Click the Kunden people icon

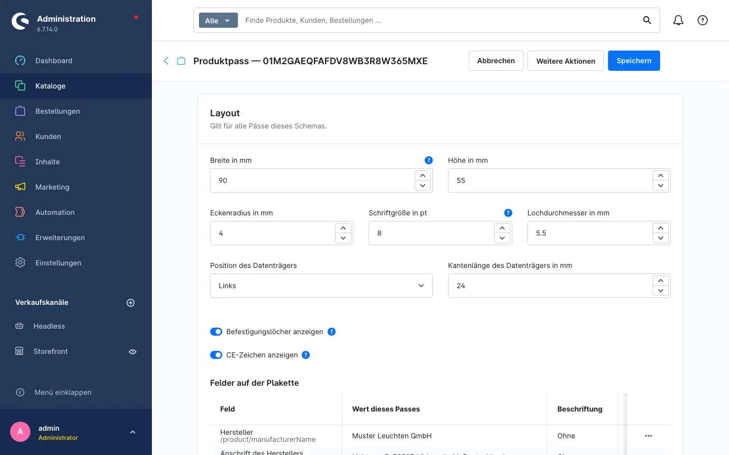coord(20,136)
